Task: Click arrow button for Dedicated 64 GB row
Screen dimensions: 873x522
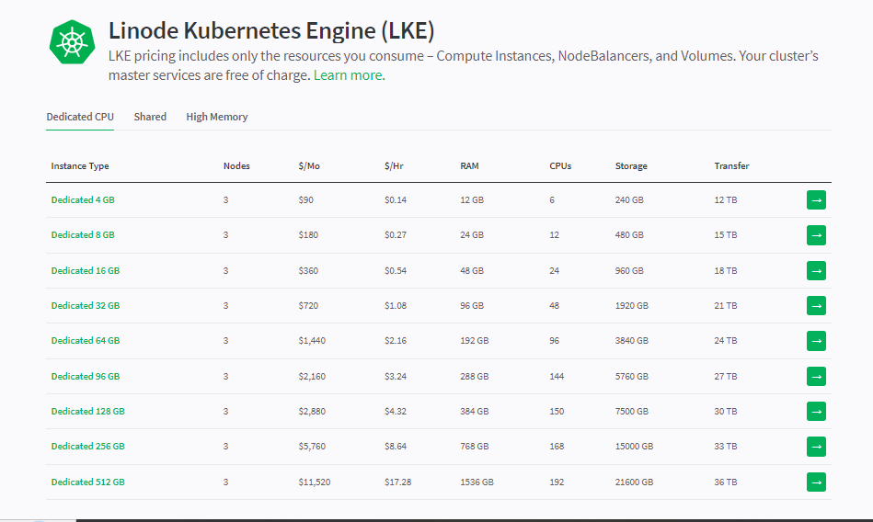Action: tap(816, 341)
